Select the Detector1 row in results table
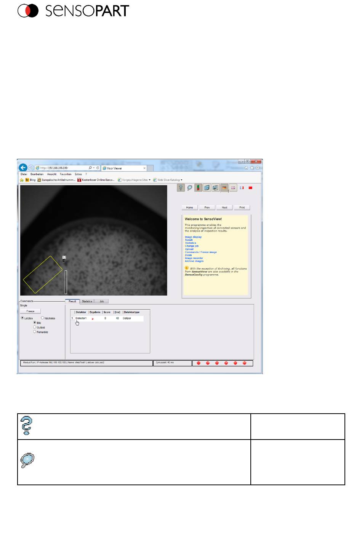Image resolution: width=362 pixels, height=534 pixels. [x=107, y=318]
